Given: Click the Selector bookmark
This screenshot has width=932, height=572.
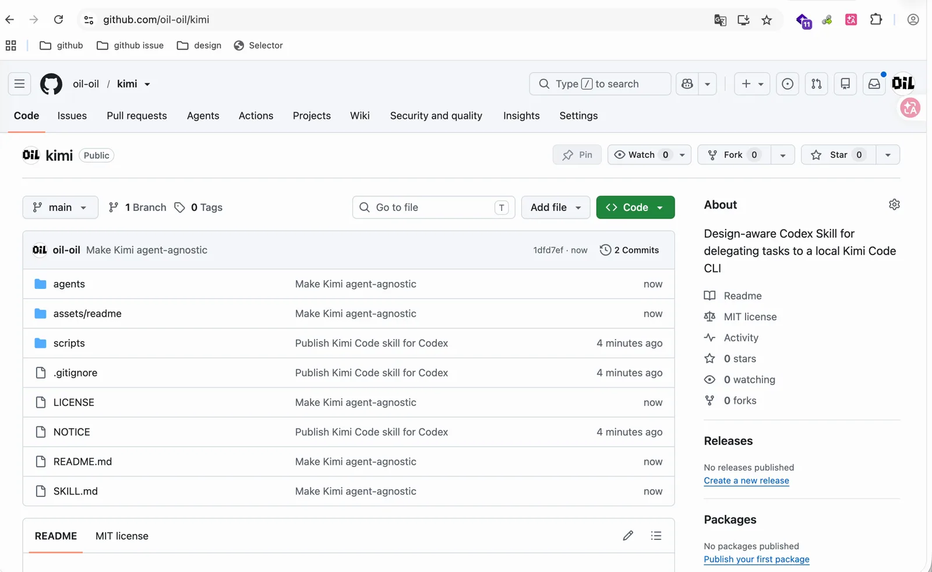Looking at the screenshot, I should (x=258, y=45).
